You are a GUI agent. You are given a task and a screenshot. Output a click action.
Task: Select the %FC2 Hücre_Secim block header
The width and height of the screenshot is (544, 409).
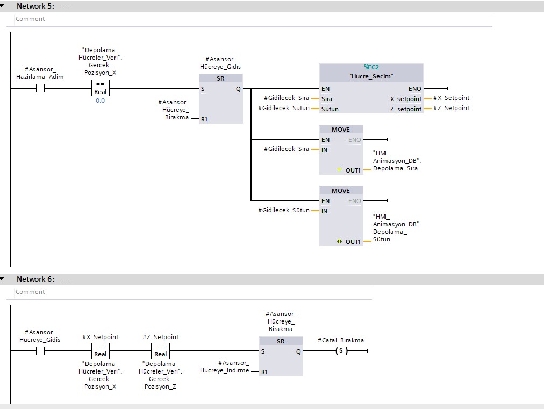371,72
